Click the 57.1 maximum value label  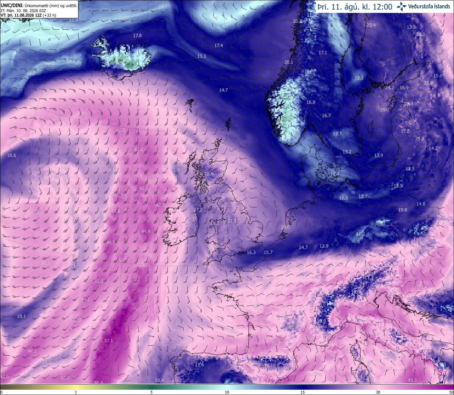click(109, 340)
